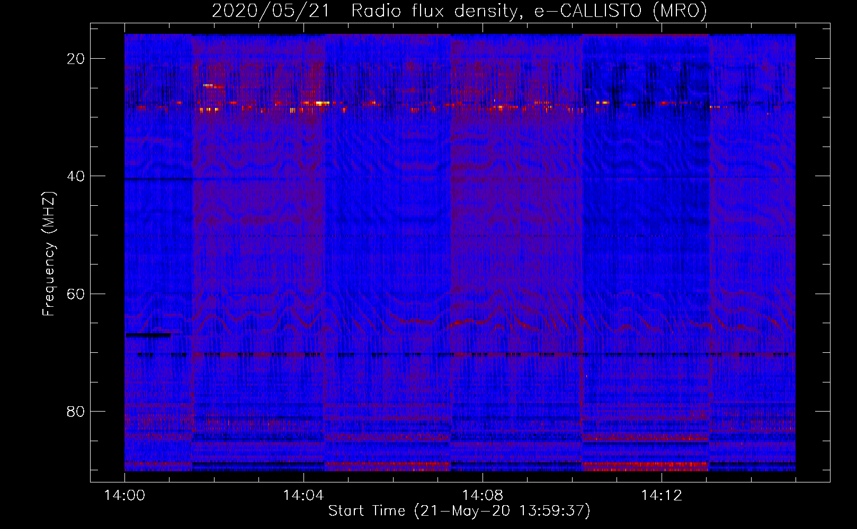Click the 14:00 time tick label
This screenshot has height=529, width=857.
click(x=124, y=496)
